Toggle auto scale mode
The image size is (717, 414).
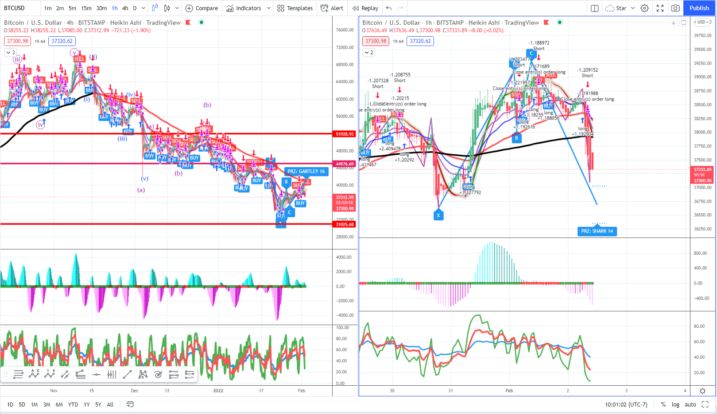coord(690,404)
